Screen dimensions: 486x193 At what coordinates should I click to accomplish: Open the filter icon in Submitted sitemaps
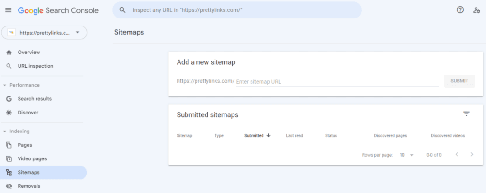[x=467, y=114]
